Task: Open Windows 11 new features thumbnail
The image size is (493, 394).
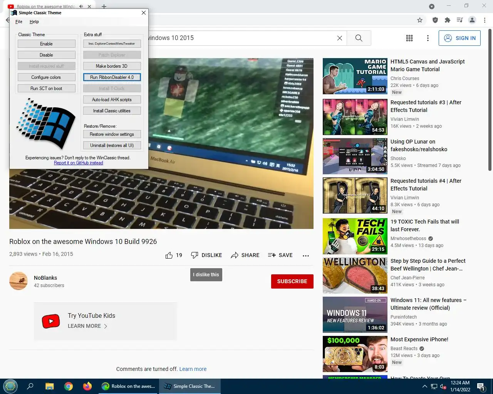Action: point(355,315)
